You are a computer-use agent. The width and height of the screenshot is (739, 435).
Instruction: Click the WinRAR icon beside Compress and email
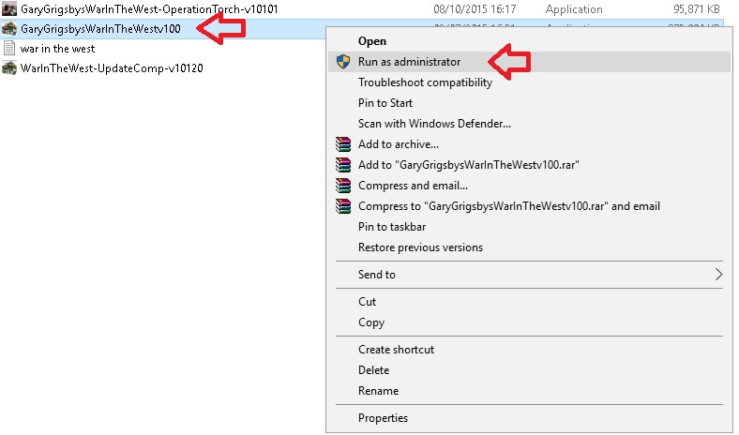click(x=343, y=186)
